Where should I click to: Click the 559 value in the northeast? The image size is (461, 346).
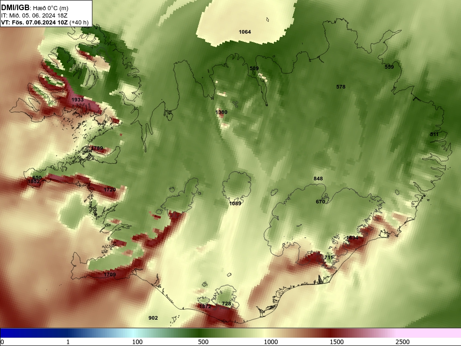click(389, 67)
